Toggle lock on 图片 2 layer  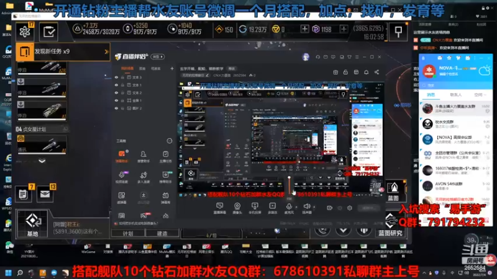point(122,108)
